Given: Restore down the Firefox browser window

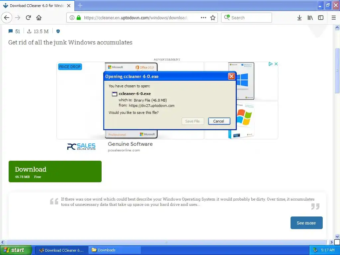Looking at the screenshot, I should [328, 5].
